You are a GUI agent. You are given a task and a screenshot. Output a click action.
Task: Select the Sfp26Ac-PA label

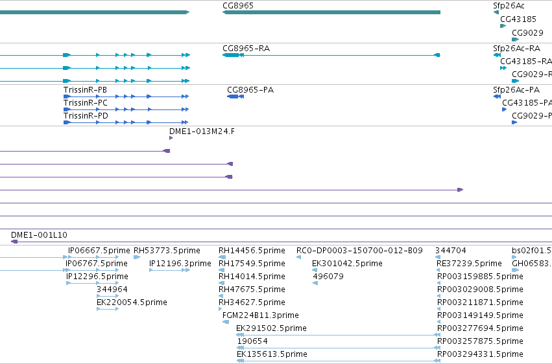pyautogui.click(x=516, y=90)
